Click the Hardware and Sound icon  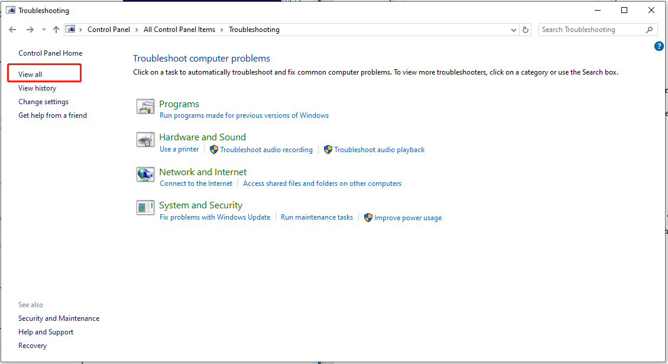(x=145, y=140)
